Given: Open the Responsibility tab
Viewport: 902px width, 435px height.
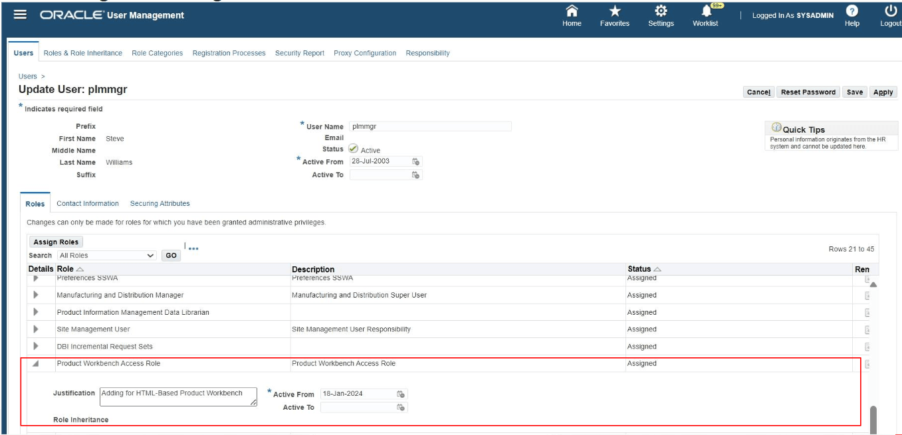Looking at the screenshot, I should [427, 53].
